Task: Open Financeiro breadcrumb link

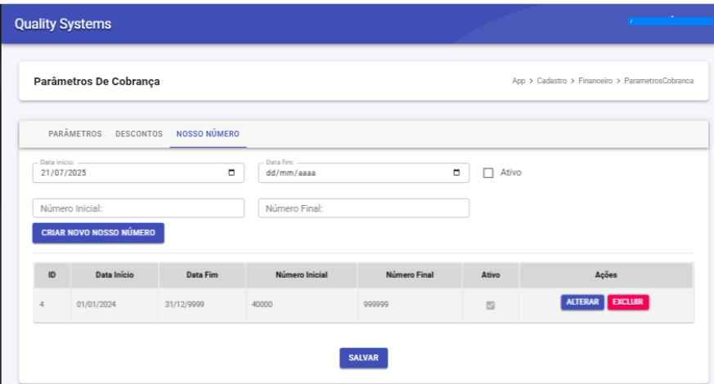Action: (x=595, y=82)
